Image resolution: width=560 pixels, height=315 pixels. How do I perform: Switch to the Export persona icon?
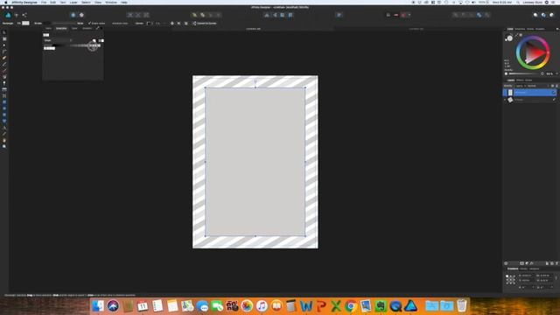pyautogui.click(x=24, y=15)
